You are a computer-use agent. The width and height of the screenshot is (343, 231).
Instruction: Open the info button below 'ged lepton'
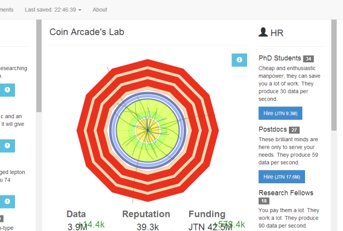coord(7,201)
